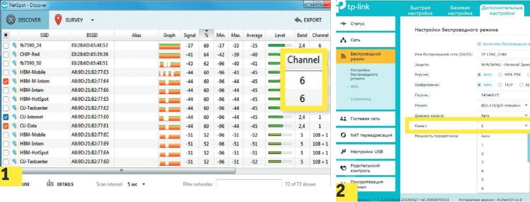Open the Быстрая настройка tab

pyautogui.click(x=420, y=11)
